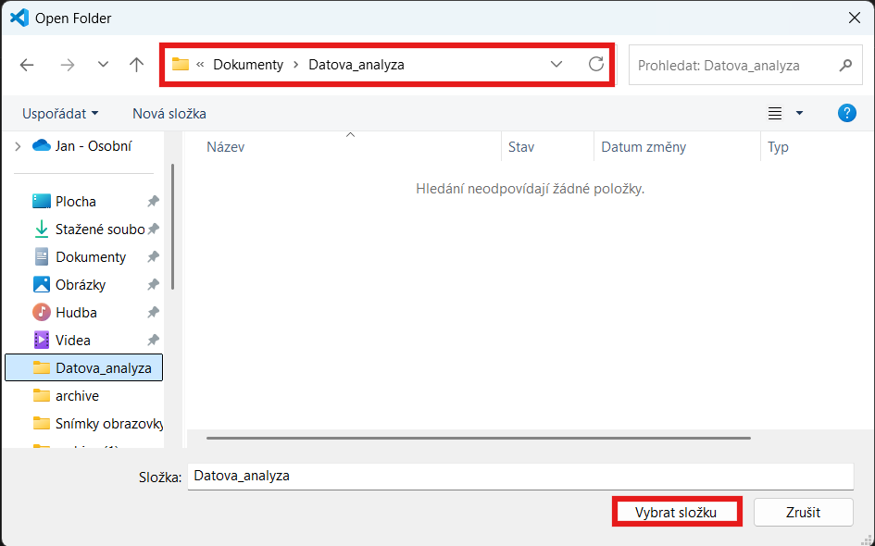The height and width of the screenshot is (546, 875).
Task: Open the view options dropdown arrow
Action: [799, 113]
